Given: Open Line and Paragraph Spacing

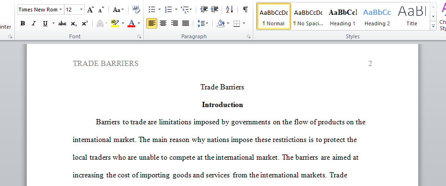Looking at the screenshot, I should pos(202,23).
